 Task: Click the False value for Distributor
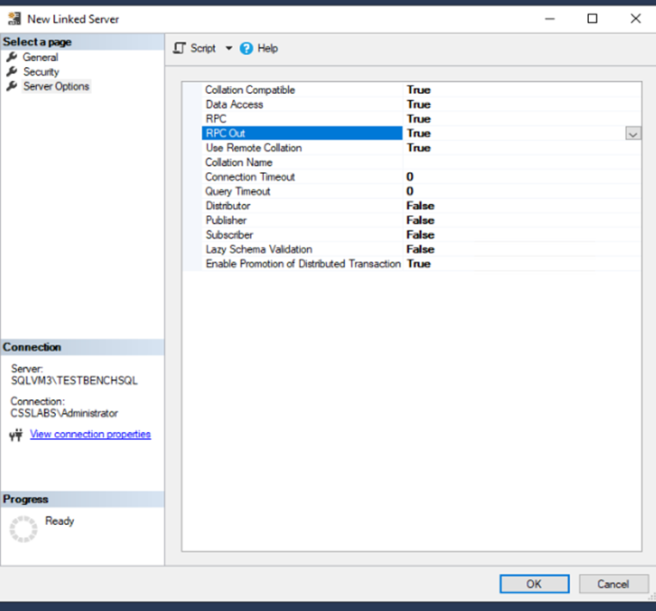pos(420,206)
